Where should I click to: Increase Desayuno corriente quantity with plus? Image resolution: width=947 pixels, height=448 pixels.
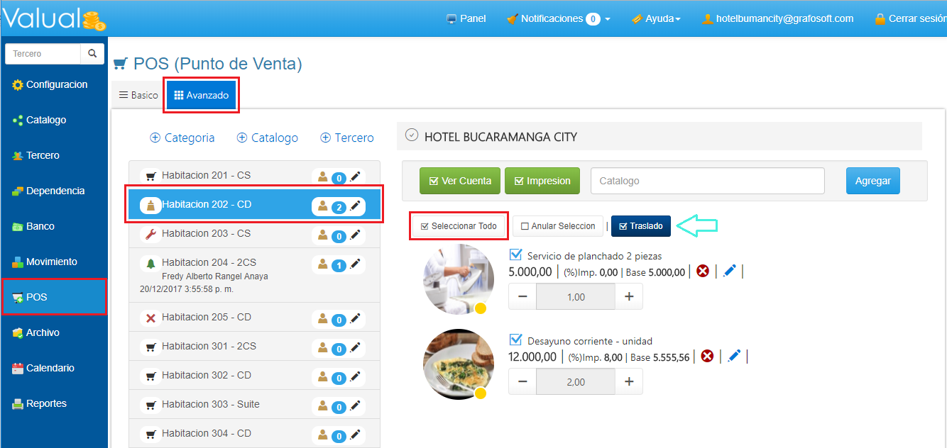[628, 381]
